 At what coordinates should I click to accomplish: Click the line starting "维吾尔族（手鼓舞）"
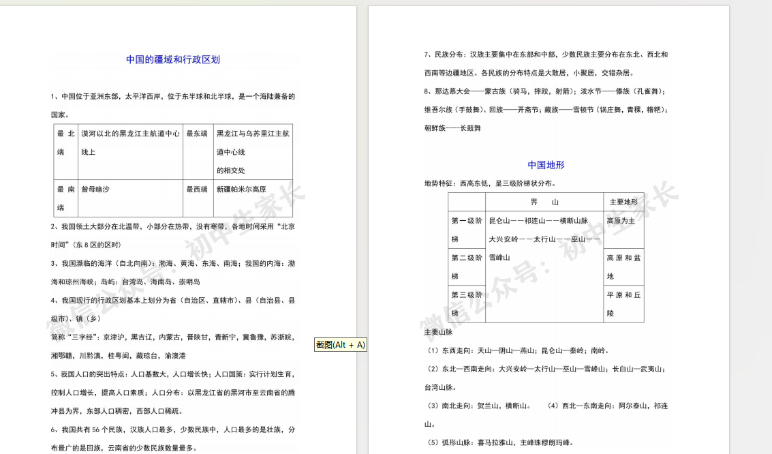[546, 109]
